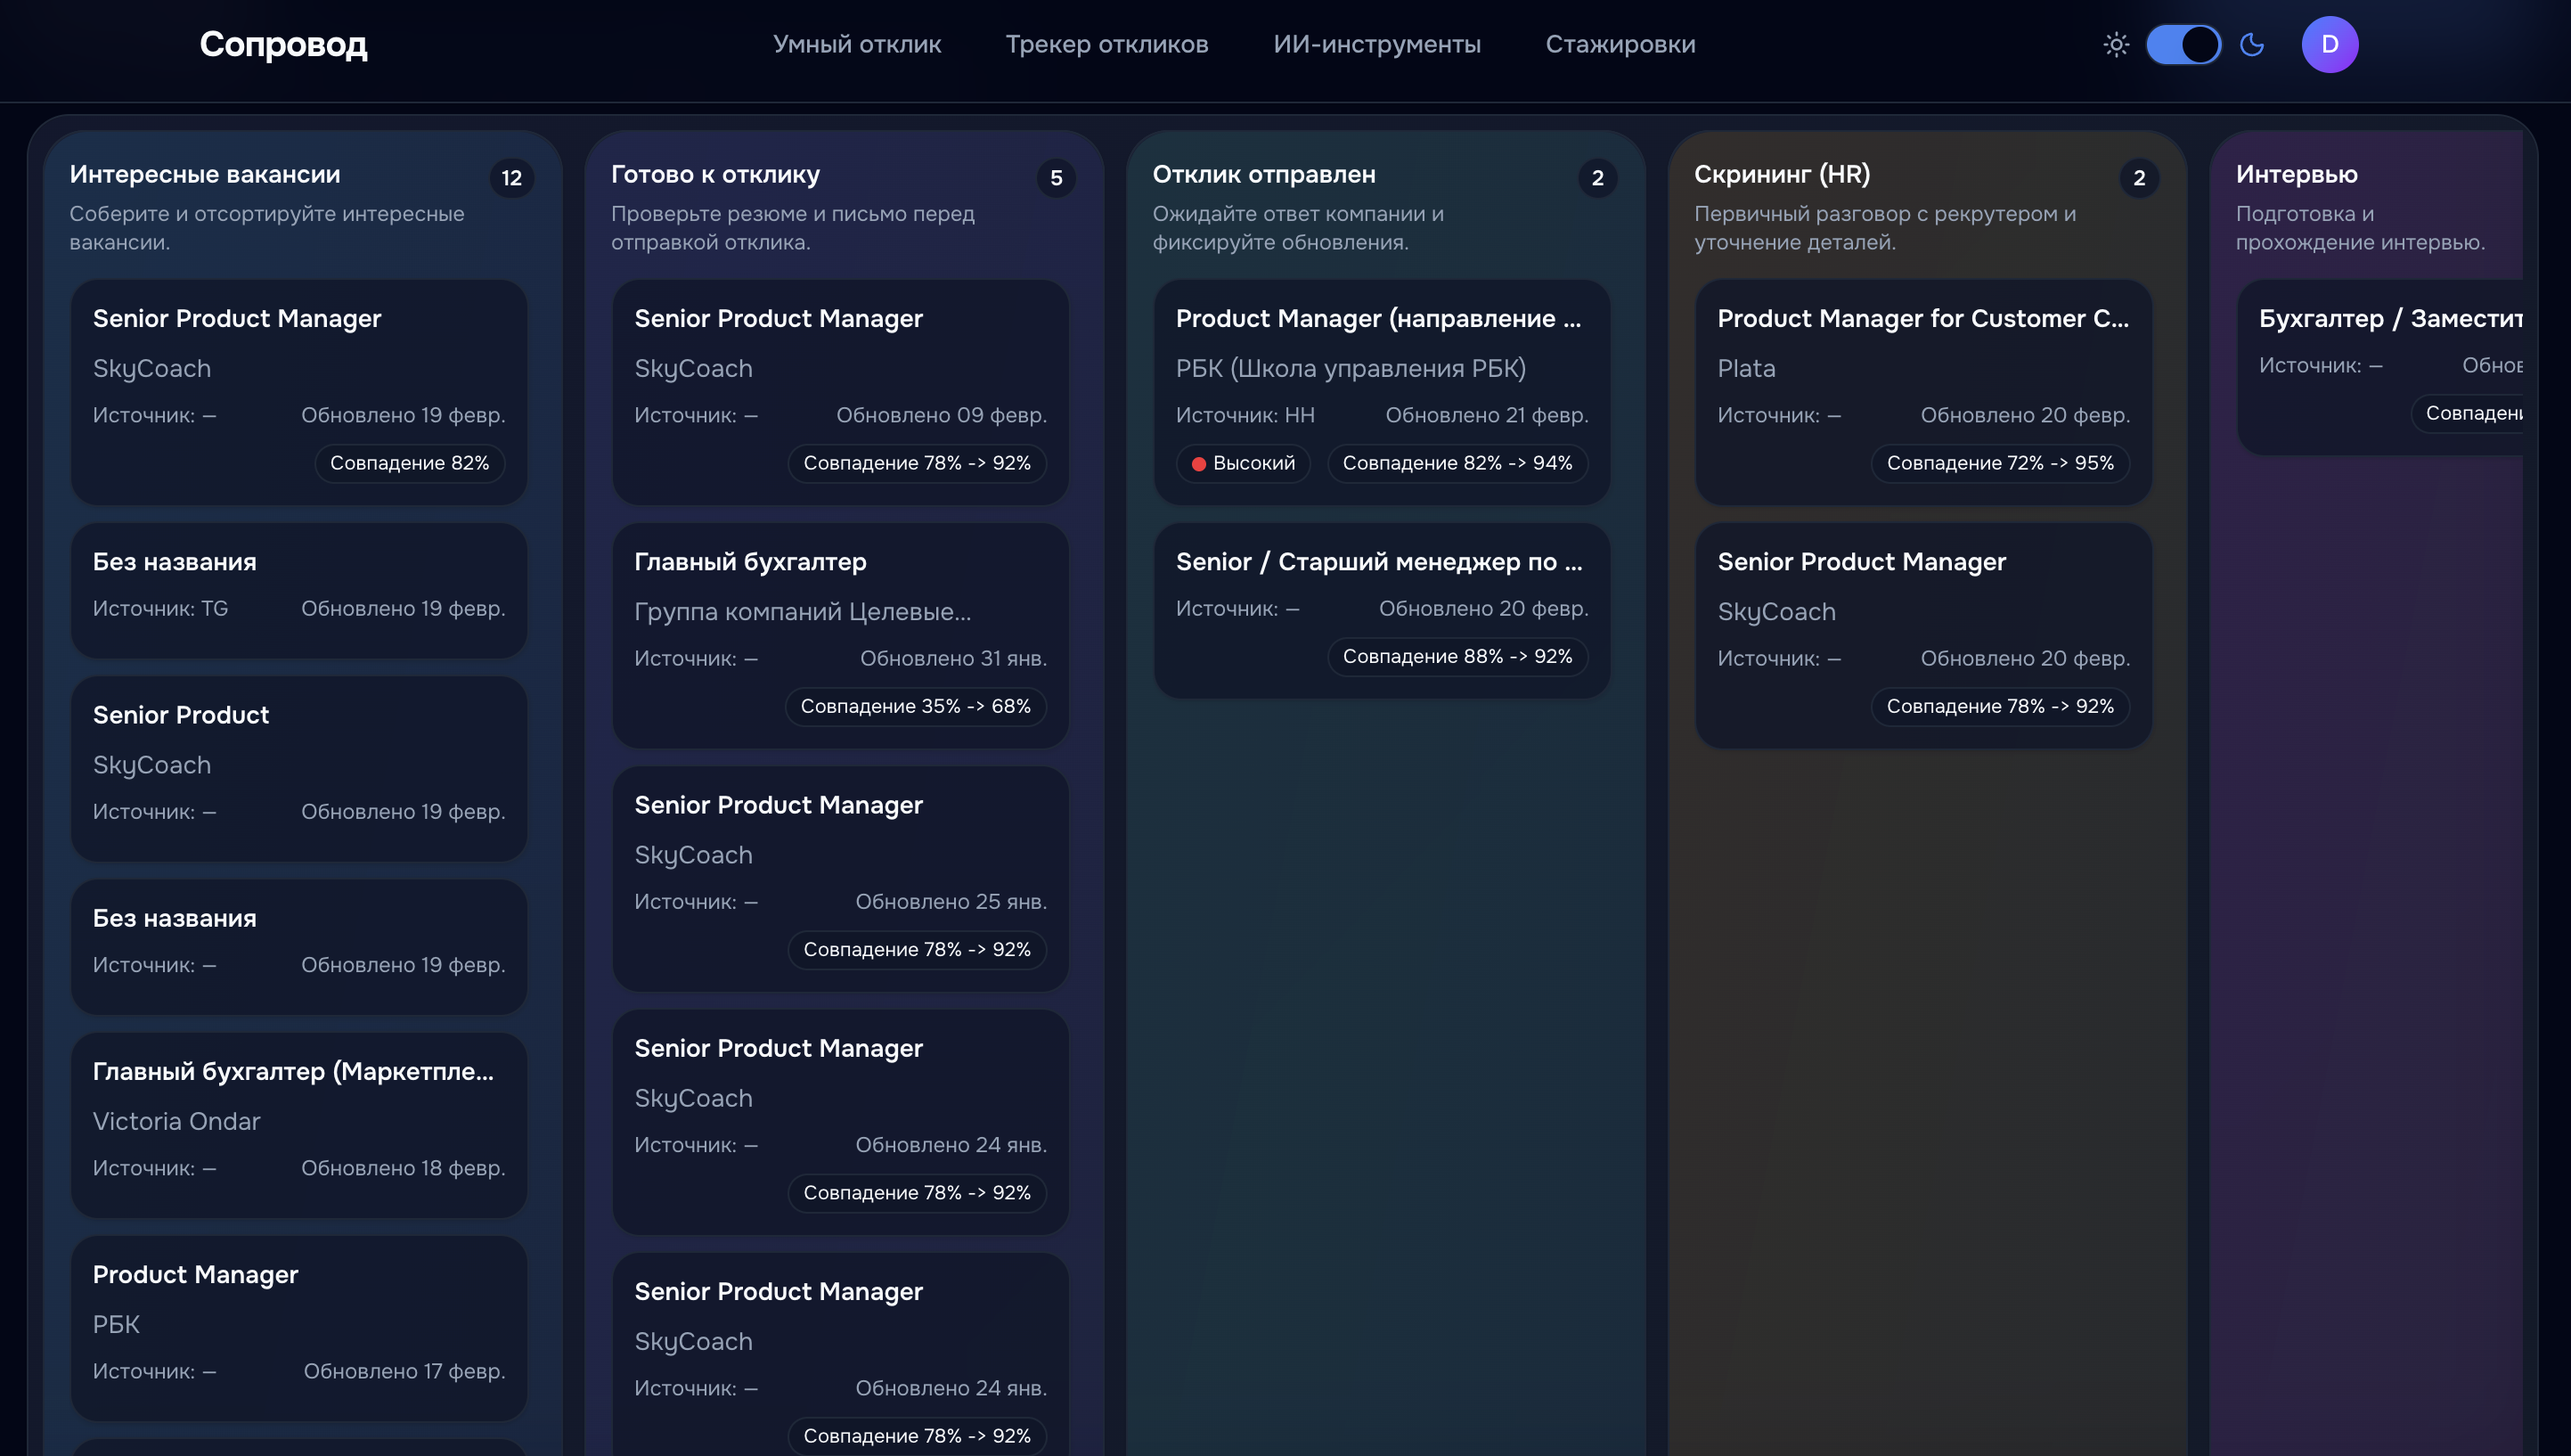Open the Трекер откликов tab

coord(1106,44)
